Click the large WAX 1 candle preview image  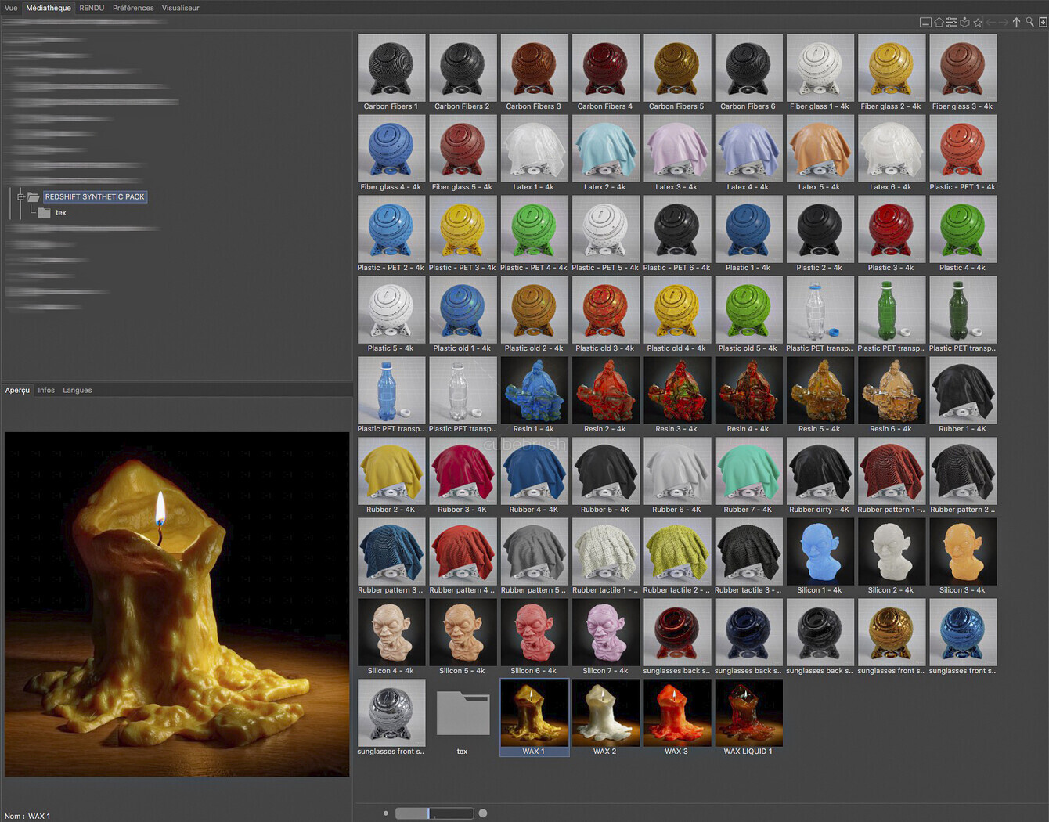tap(177, 604)
